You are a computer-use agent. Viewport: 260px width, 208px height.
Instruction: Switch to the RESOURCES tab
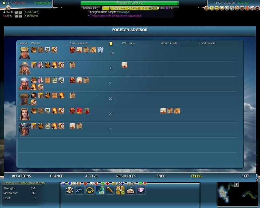click(126, 176)
